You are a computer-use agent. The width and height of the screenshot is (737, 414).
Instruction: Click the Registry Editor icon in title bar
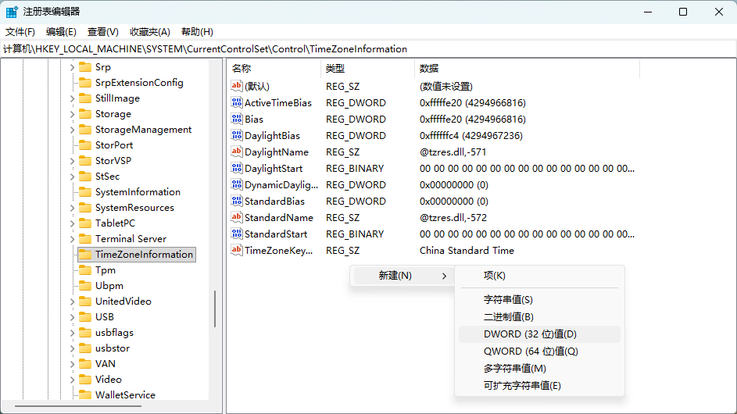point(13,12)
